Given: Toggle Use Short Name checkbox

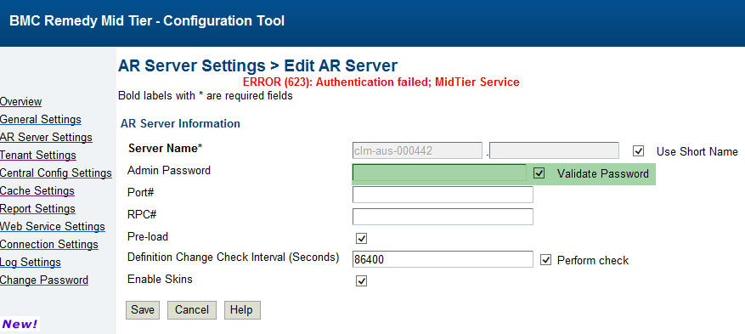Looking at the screenshot, I should 639,151.
